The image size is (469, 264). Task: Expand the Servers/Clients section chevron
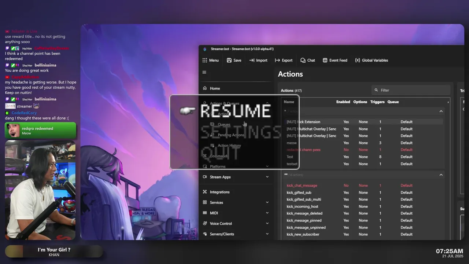point(267,234)
